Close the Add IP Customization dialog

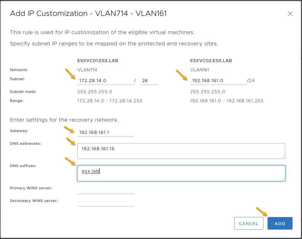(290, 14)
